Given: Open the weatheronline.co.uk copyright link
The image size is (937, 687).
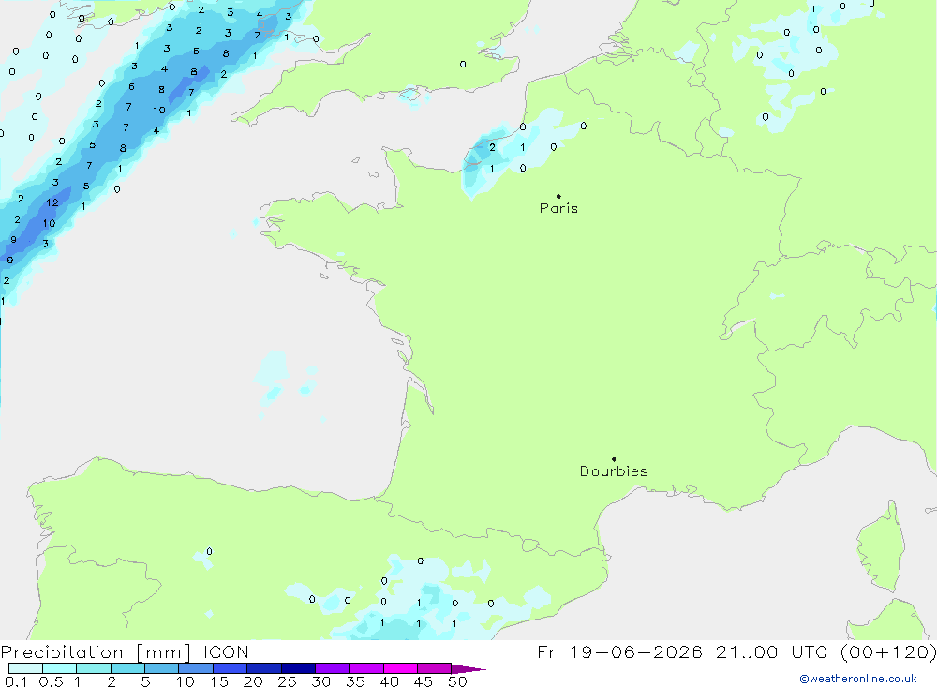Looking at the screenshot, I should pyautogui.click(x=858, y=679).
